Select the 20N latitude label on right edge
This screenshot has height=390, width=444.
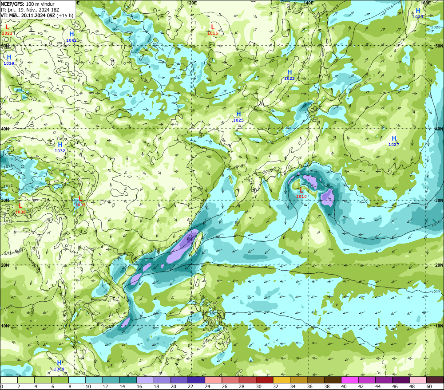click(x=439, y=265)
